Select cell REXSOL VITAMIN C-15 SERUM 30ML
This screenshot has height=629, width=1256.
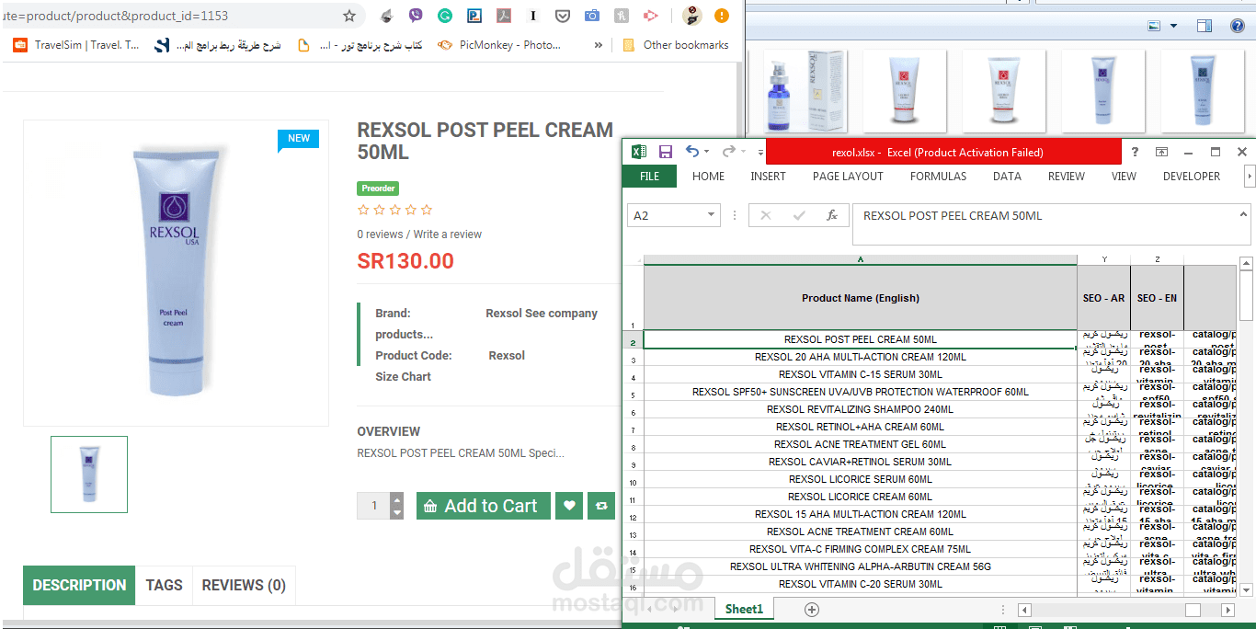click(x=861, y=374)
